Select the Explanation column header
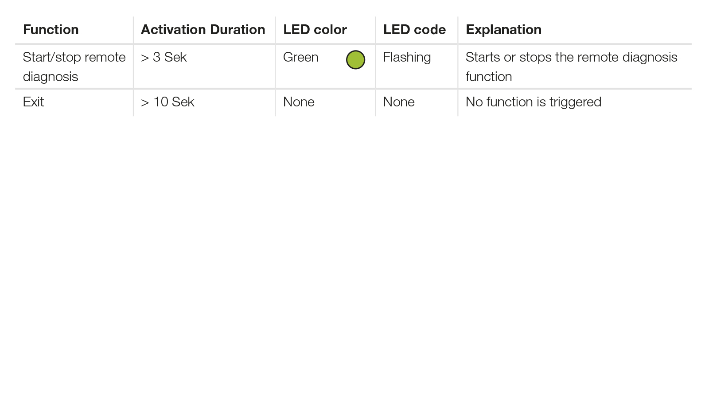This screenshot has height=399, width=709. [503, 30]
